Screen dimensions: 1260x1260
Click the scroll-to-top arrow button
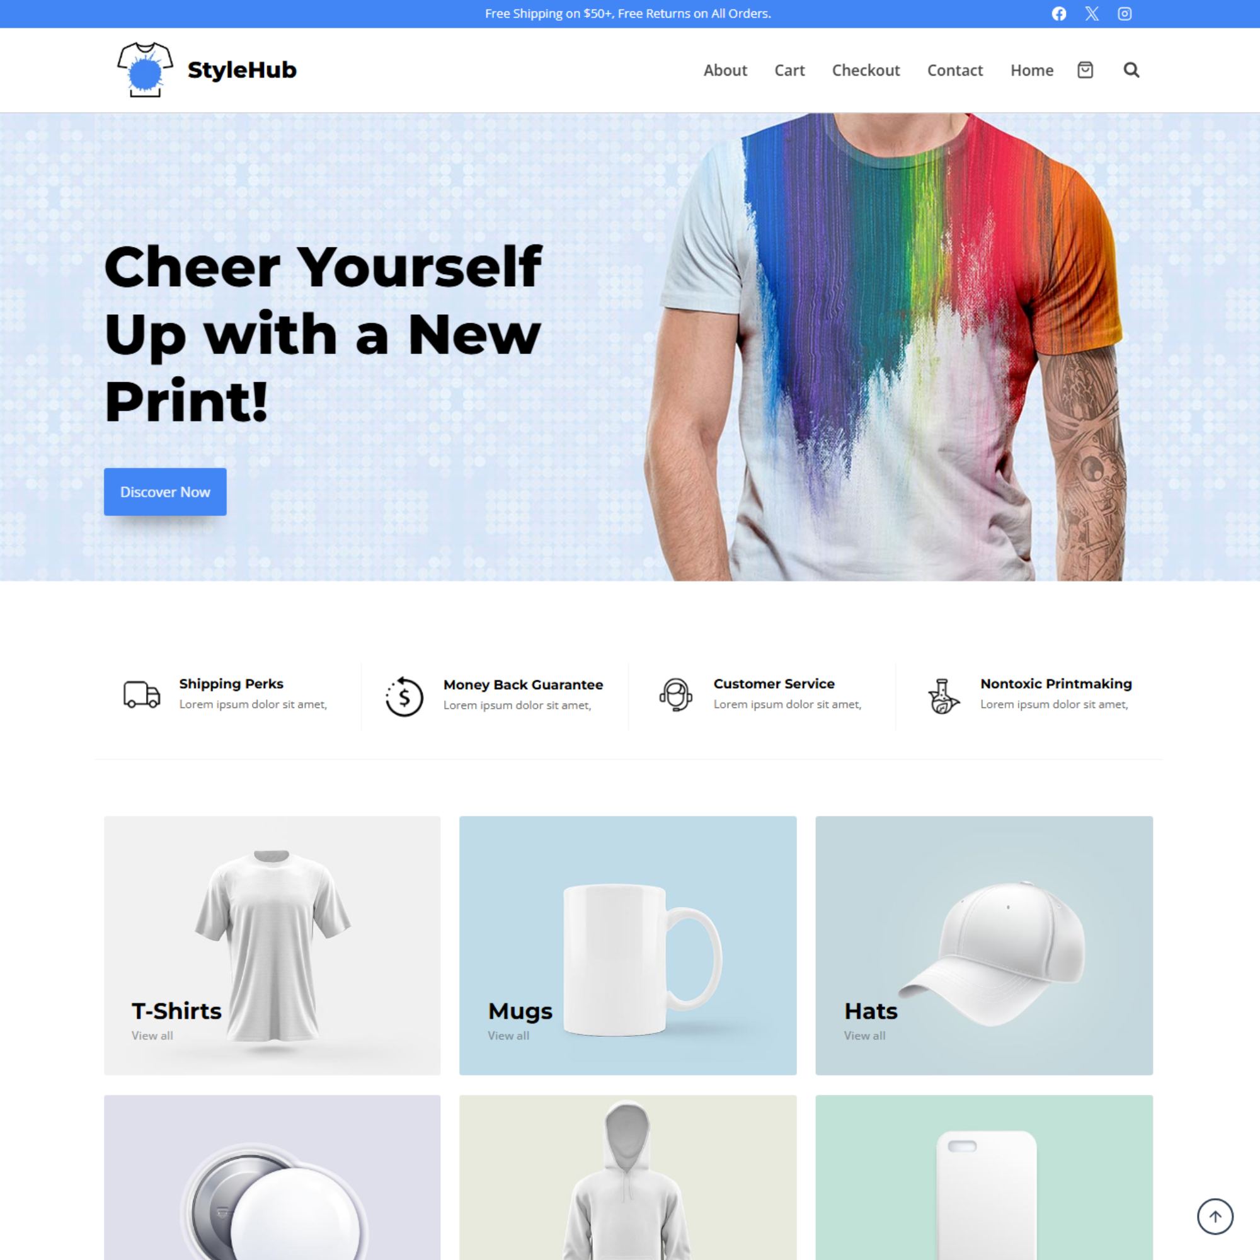click(1215, 1216)
